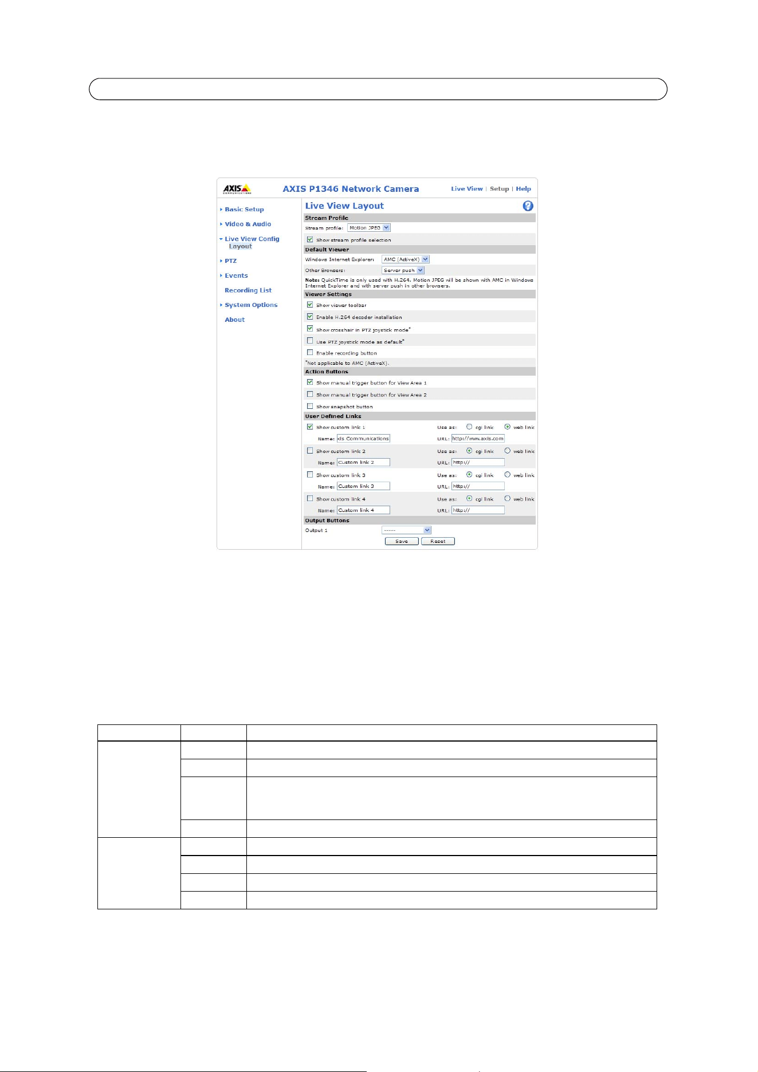Select cgi link for custom link 4
Viewport: 758px width, 1072px height.
click(469, 498)
